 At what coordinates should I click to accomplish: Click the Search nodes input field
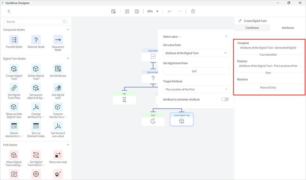click(x=35, y=22)
